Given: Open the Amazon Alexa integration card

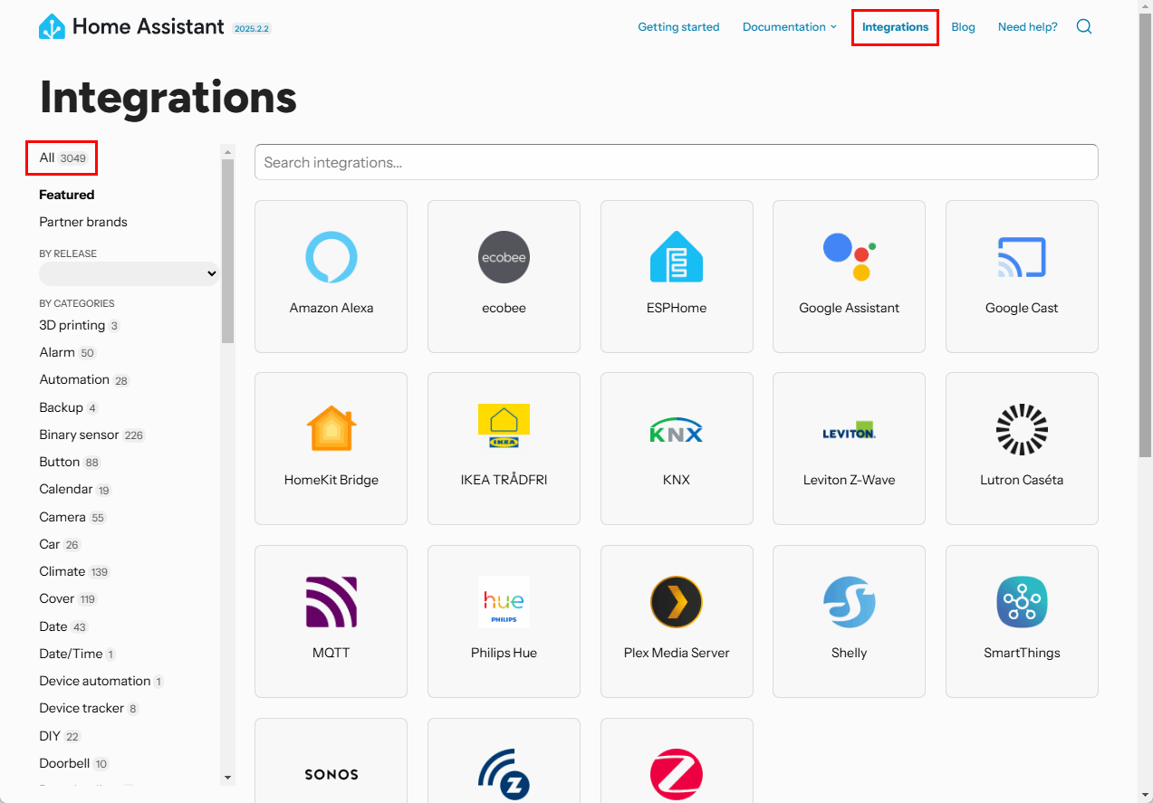Looking at the screenshot, I should pyautogui.click(x=331, y=276).
